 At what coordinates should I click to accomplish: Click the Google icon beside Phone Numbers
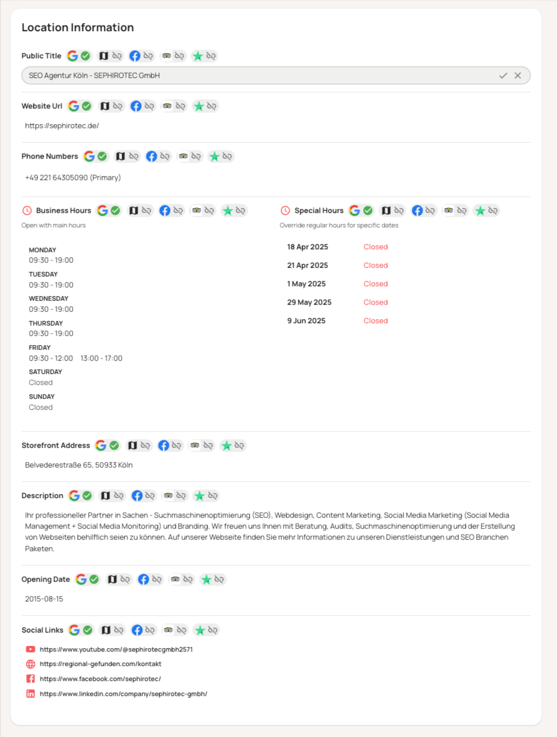[x=89, y=156]
